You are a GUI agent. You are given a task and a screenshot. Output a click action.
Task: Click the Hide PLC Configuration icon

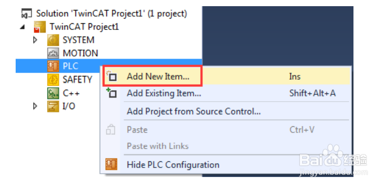(111, 164)
